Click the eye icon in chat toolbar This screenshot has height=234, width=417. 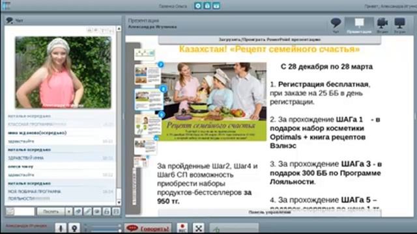point(97,211)
